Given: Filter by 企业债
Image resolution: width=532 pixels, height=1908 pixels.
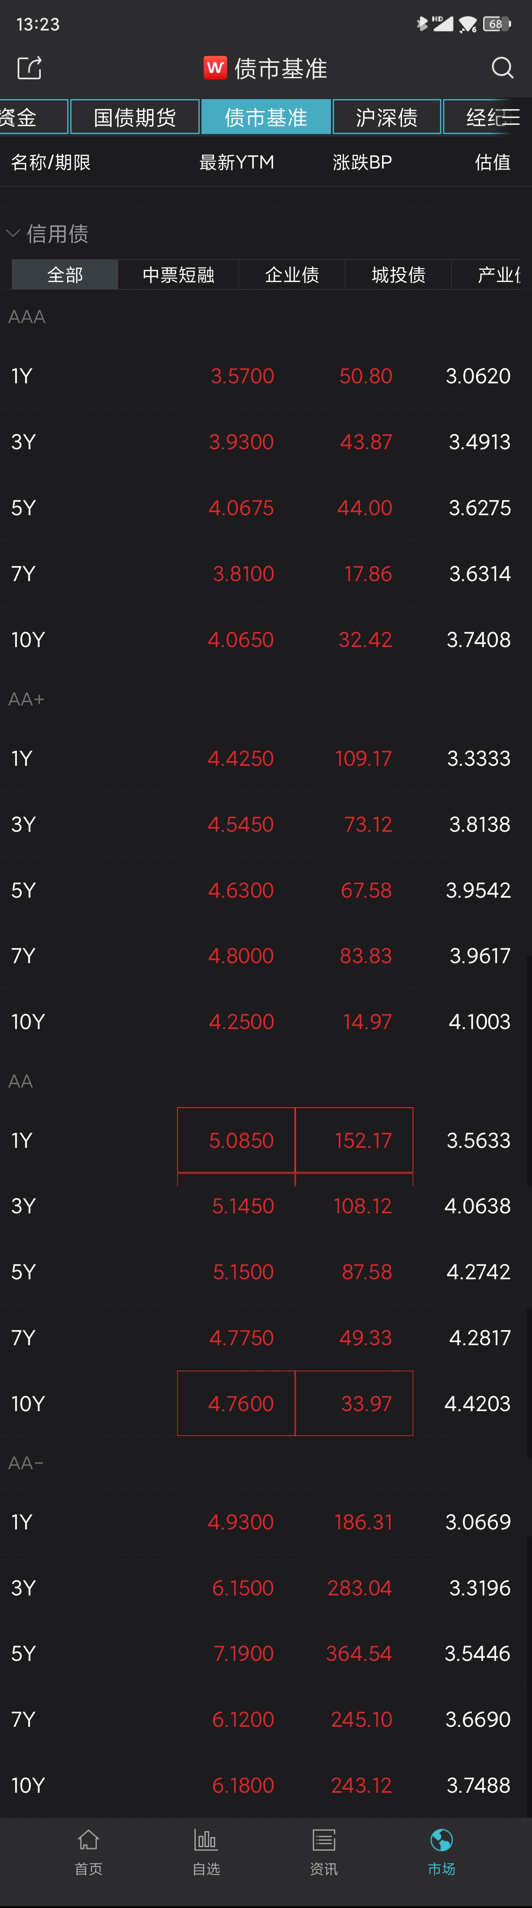Looking at the screenshot, I should (x=292, y=275).
